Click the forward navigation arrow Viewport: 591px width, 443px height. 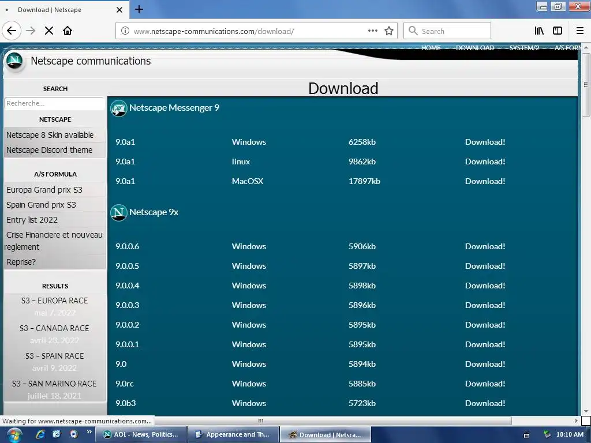(31, 31)
